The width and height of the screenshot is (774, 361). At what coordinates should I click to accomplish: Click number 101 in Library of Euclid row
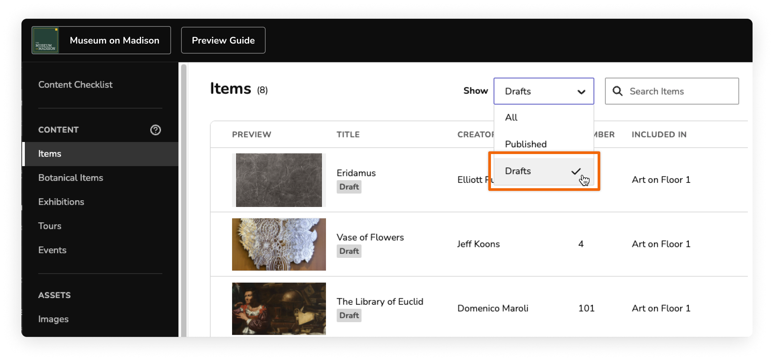pos(587,308)
